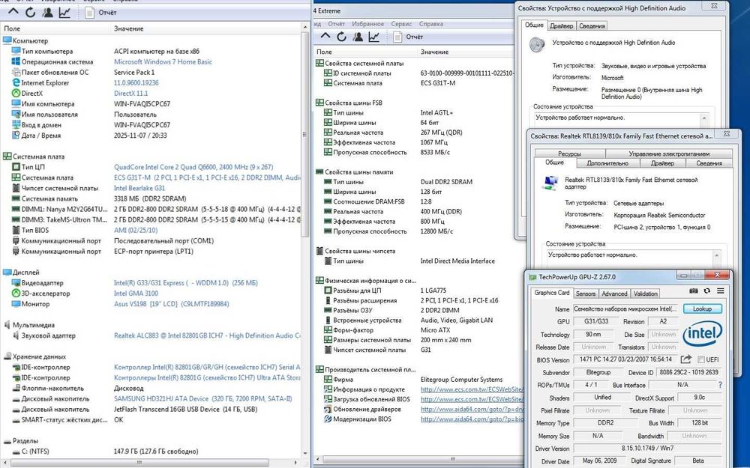Click the speaker icon beside Мультимедиа

pyautogui.click(x=7, y=325)
